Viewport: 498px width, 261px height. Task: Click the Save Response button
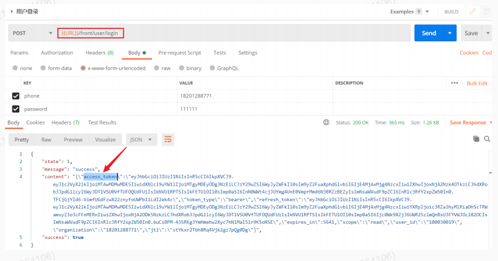pos(468,122)
